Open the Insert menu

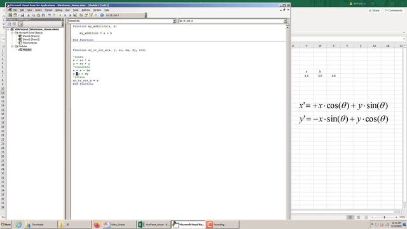click(x=38, y=10)
